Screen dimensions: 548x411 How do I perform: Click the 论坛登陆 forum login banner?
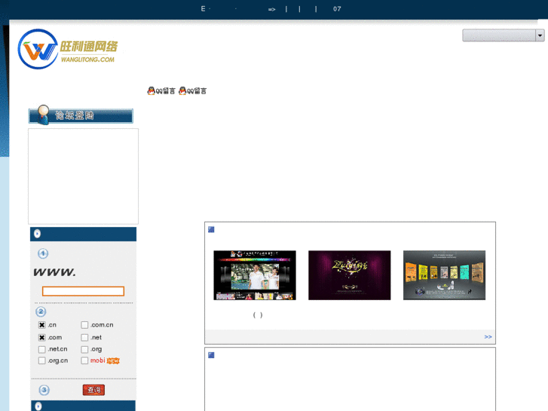81,115
